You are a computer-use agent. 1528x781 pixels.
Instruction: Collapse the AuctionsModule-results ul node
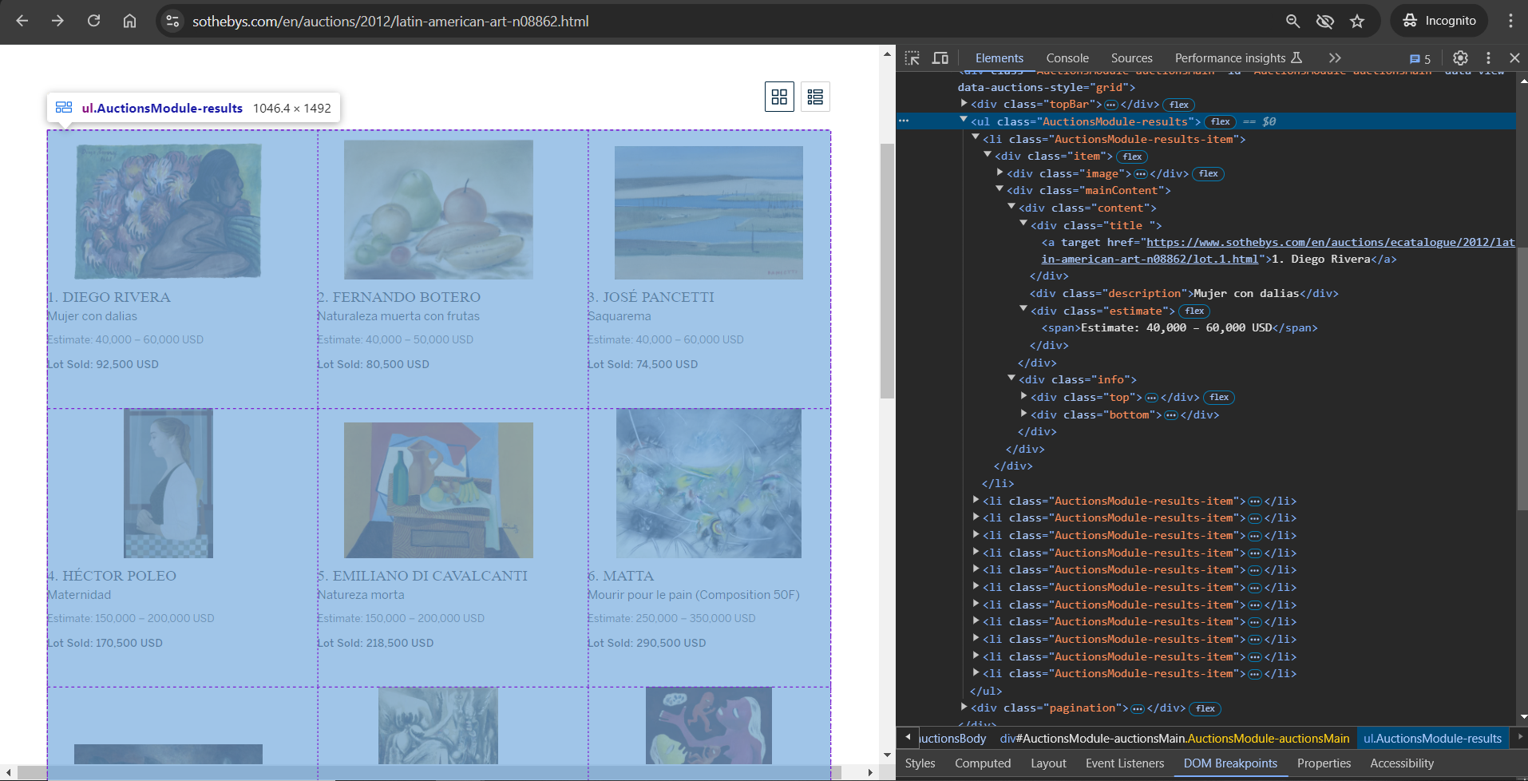coord(964,121)
